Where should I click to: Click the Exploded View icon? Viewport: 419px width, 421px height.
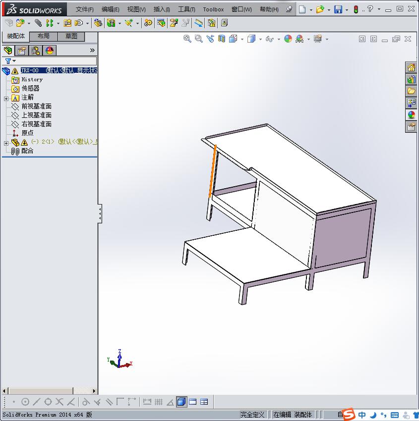174,23
